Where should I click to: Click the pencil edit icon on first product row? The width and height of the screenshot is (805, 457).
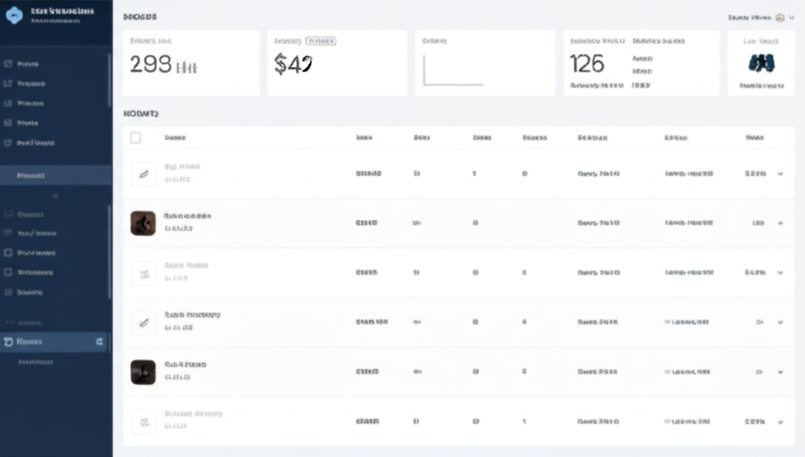pos(142,174)
